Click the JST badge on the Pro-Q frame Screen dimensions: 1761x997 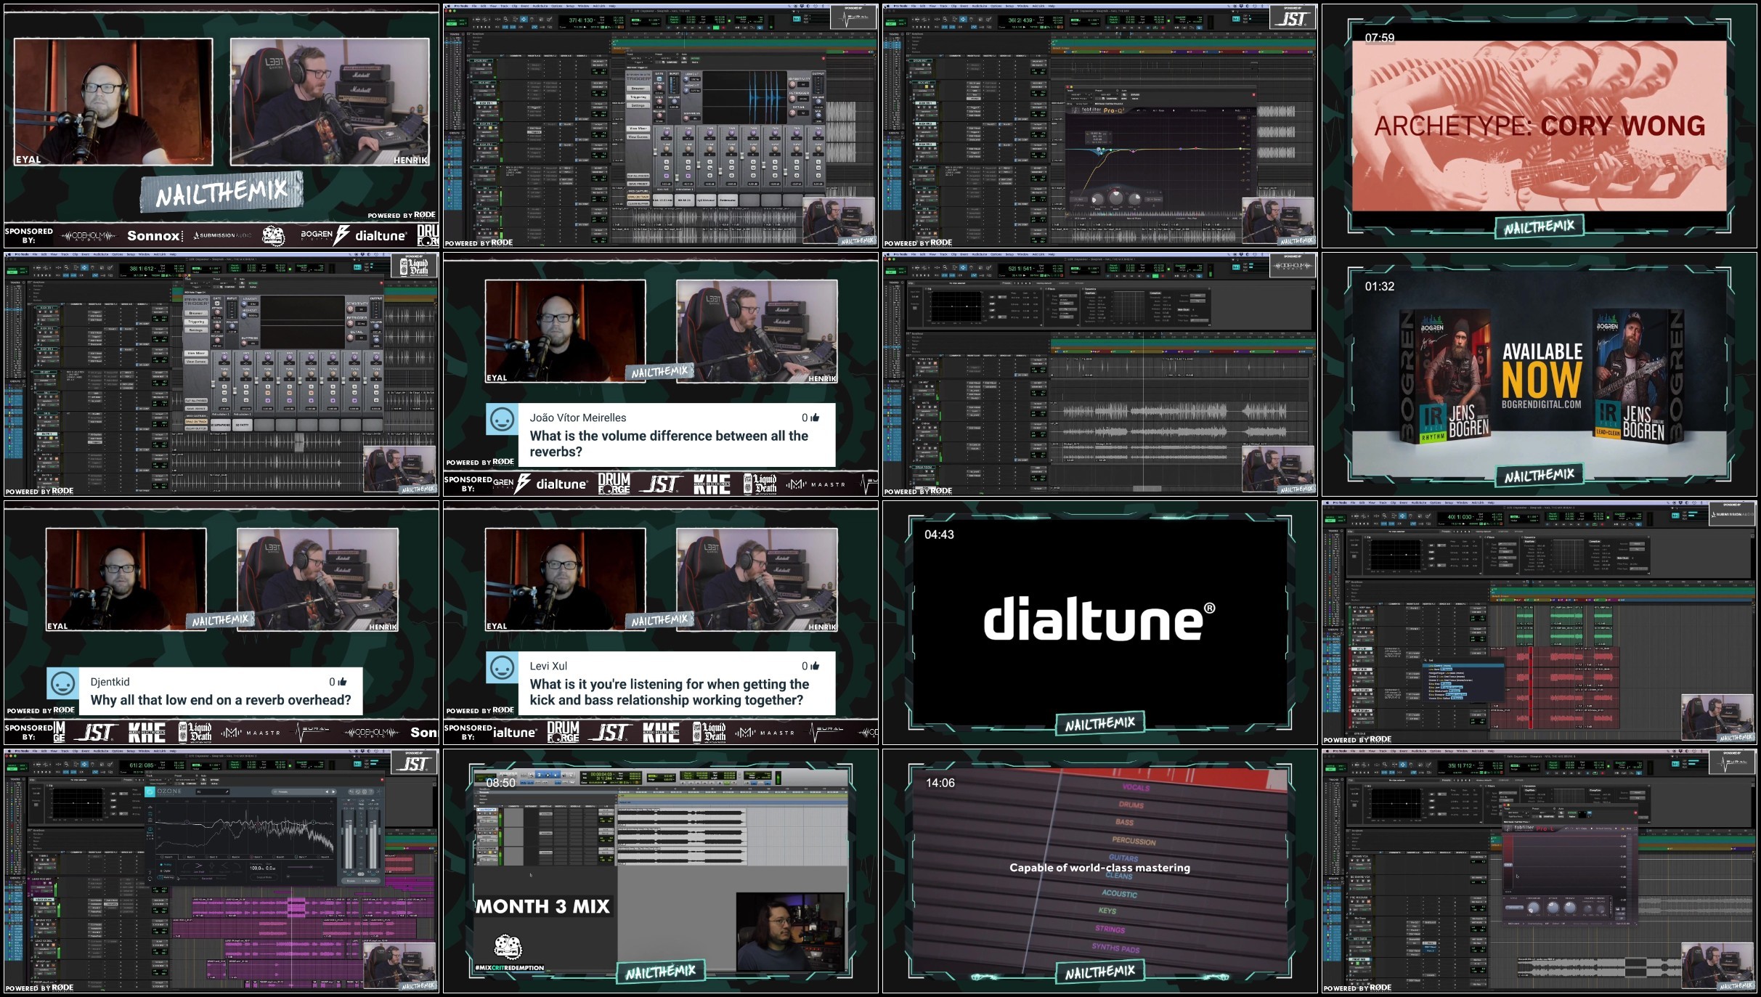pyautogui.click(x=1293, y=17)
